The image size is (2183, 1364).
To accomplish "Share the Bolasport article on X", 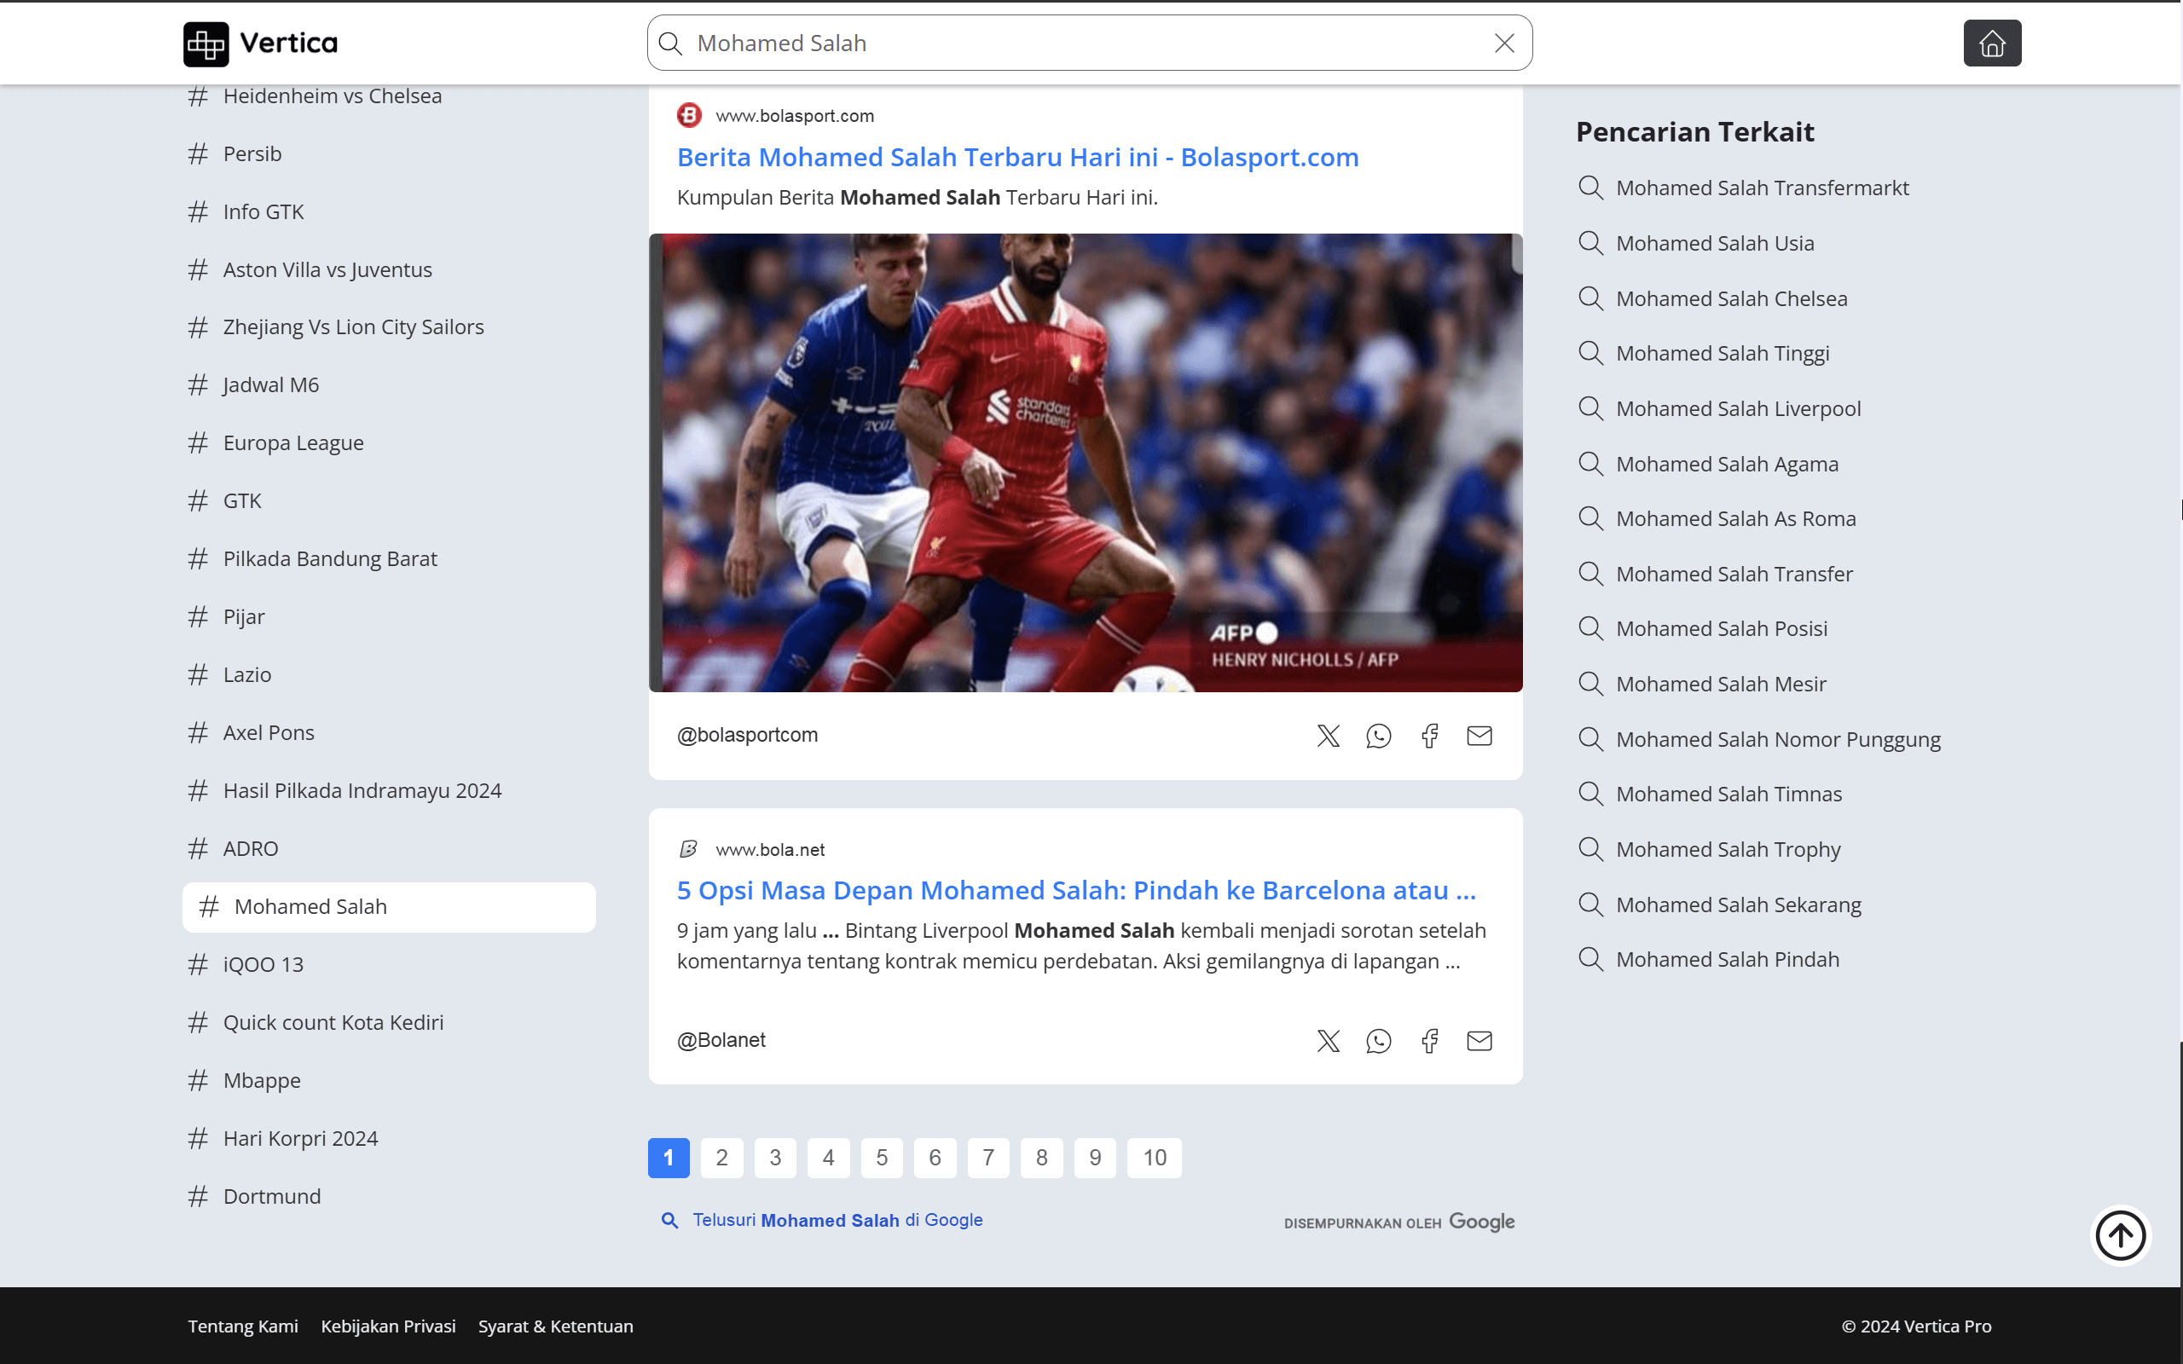I will tap(1328, 735).
